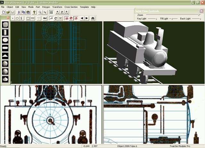This screenshot has height=148, width=205.
Task: Click the Ani animation toolbar button
Action: [45, 18]
